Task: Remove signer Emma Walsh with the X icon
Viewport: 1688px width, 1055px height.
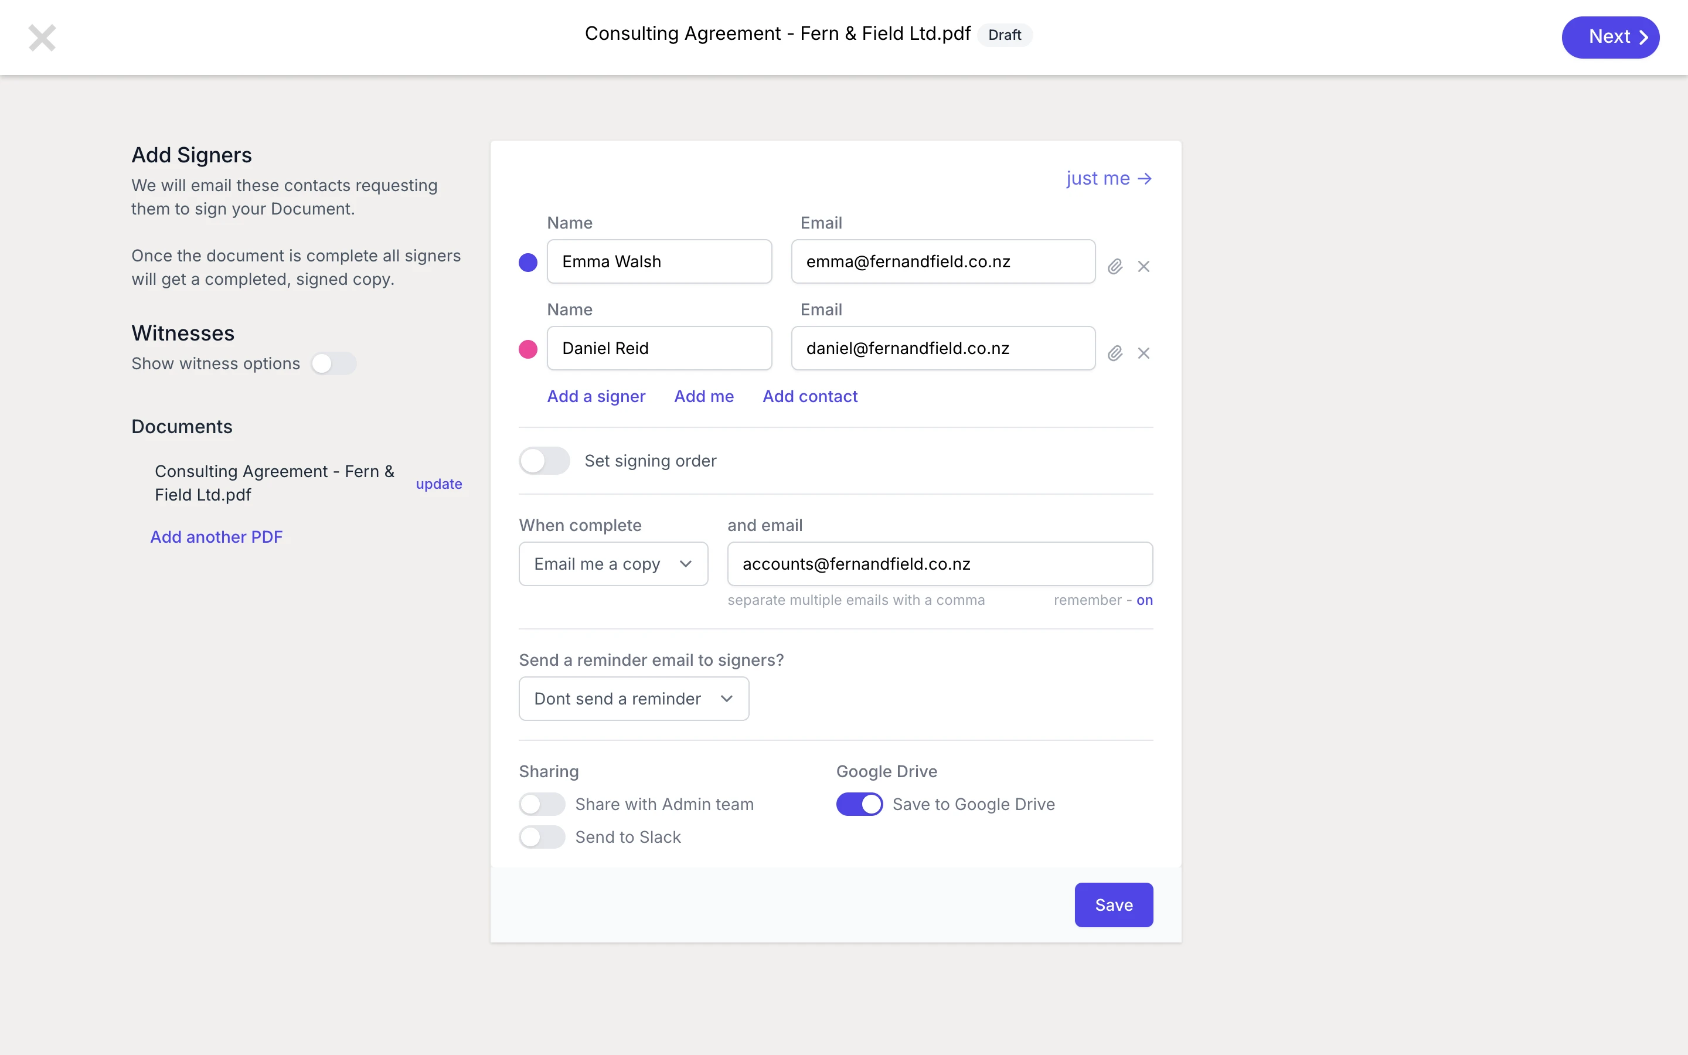Action: pos(1144,267)
